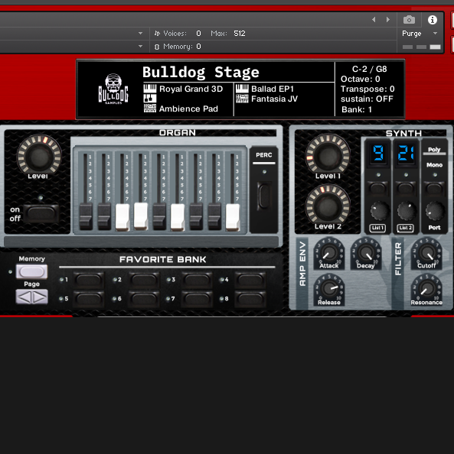Open the info icon in header
This screenshot has height=454, width=454.
[433, 20]
